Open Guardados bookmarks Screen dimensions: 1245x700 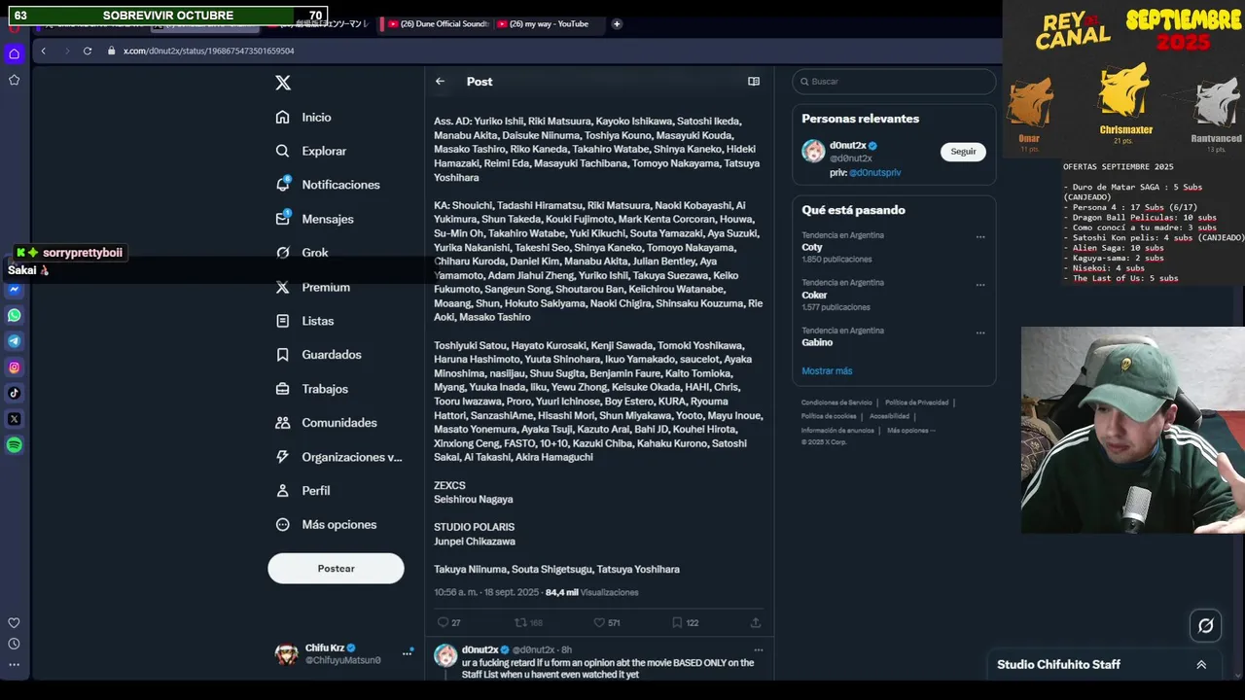click(x=318, y=355)
